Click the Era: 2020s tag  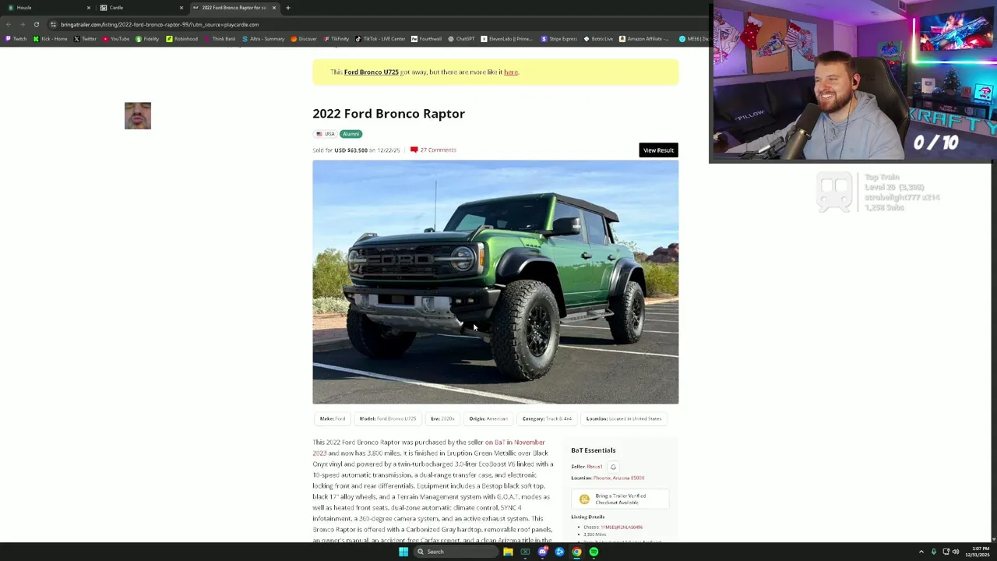(x=442, y=418)
